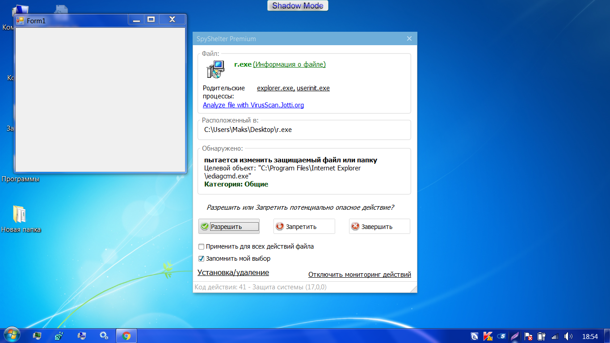Check the battery power tray icon
Viewport: 610px width, 343px height.
coord(542,336)
